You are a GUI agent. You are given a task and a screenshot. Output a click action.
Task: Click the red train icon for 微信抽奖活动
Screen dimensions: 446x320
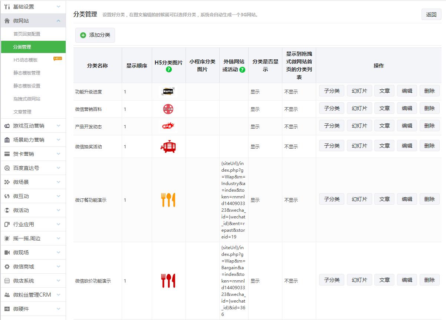168,146
